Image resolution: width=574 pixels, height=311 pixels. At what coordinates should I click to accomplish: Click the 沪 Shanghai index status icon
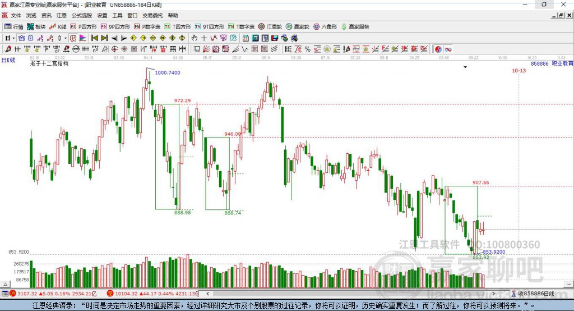click(x=13, y=294)
